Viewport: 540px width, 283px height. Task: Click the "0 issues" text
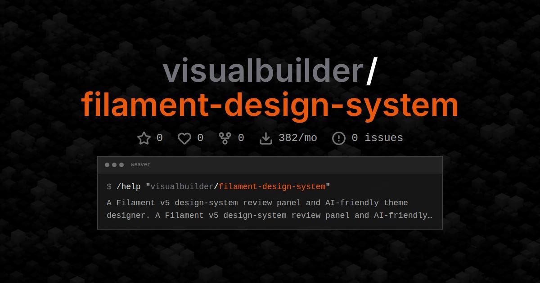click(377, 138)
